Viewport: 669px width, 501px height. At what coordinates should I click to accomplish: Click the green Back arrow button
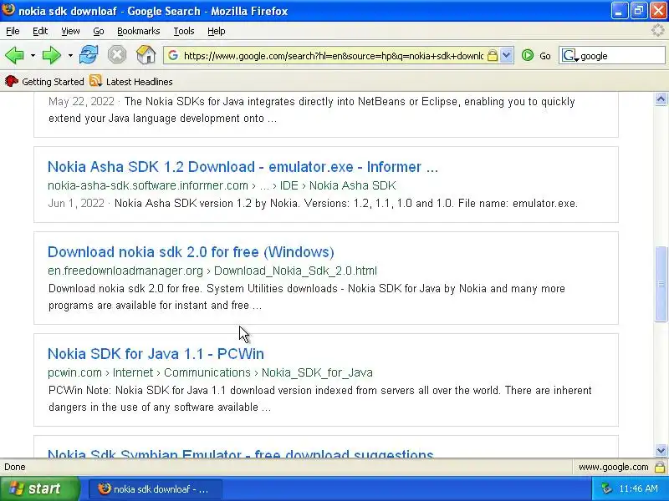[14, 55]
